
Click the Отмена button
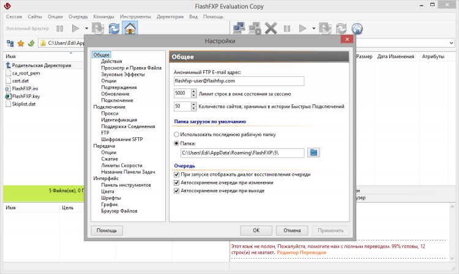pyautogui.click(x=292, y=231)
